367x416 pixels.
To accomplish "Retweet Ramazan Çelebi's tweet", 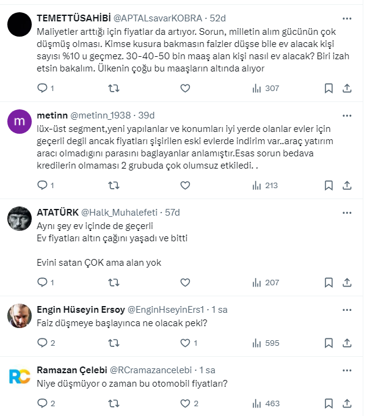I will point(114,403).
